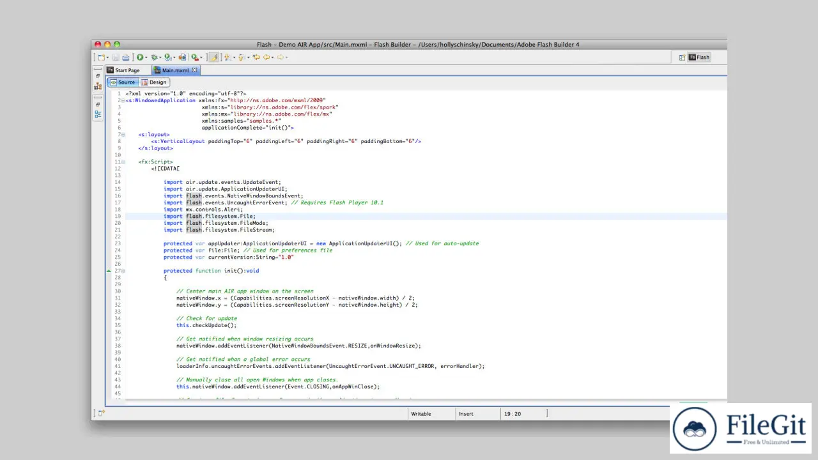Open the Outline fast view icon
818x460 pixels.
pyautogui.click(x=98, y=114)
